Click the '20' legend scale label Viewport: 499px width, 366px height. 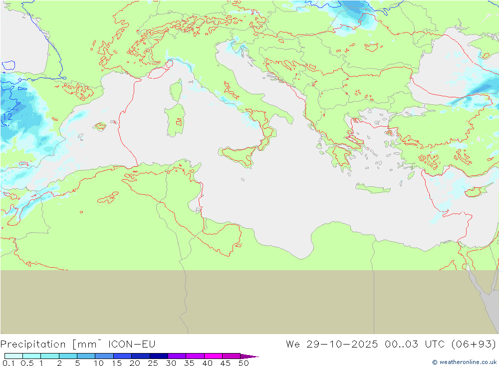(135, 363)
